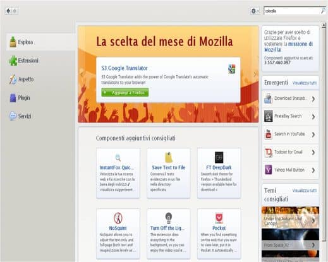The image size is (328, 262).
Task: Click the Search in YouTube icon
Action: (x=269, y=134)
